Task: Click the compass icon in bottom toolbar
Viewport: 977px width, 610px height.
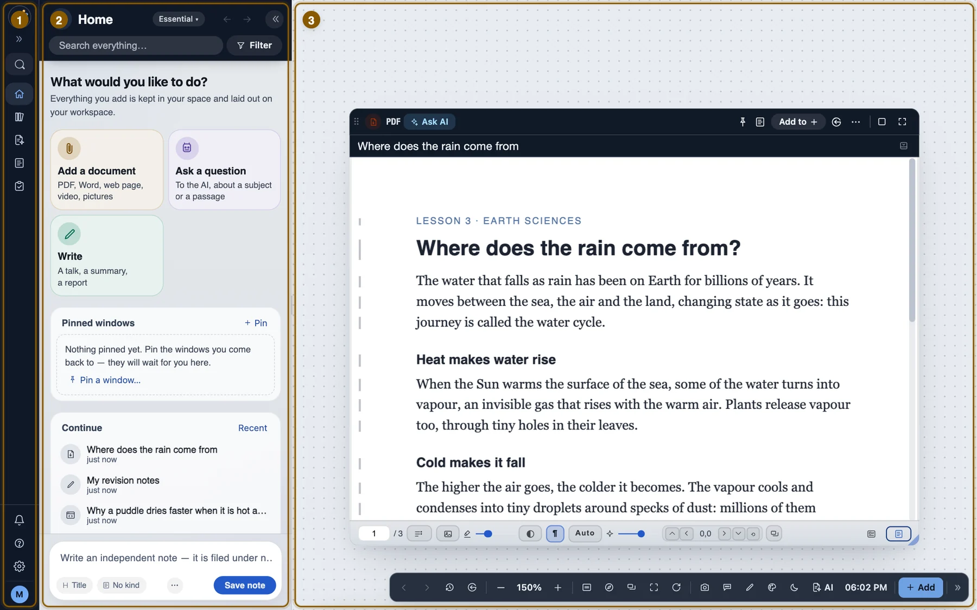Action: tap(609, 587)
